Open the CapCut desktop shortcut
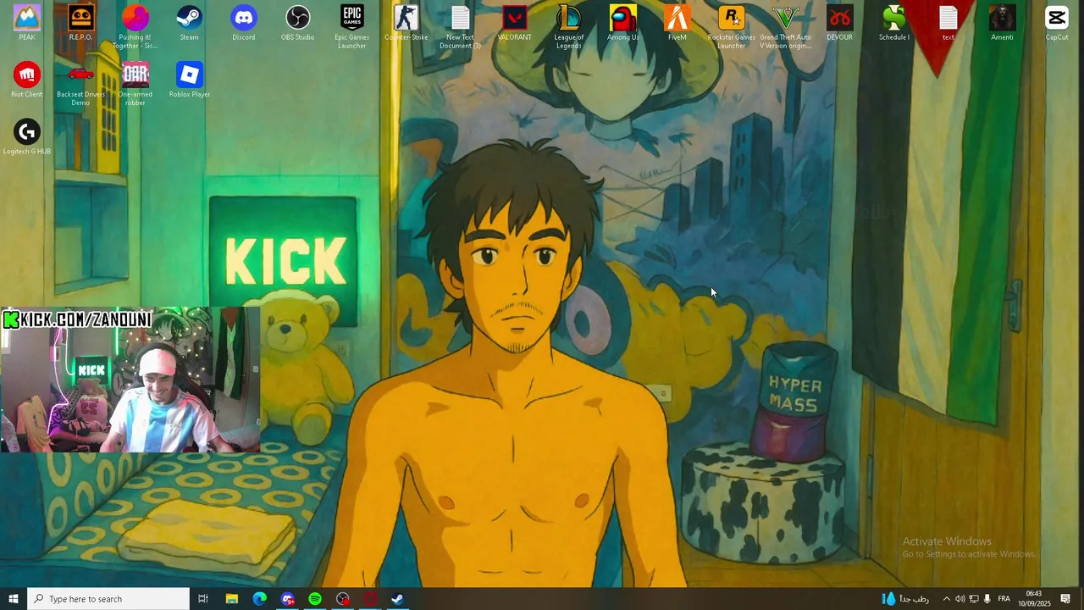This screenshot has width=1084, height=610. 1056,23
